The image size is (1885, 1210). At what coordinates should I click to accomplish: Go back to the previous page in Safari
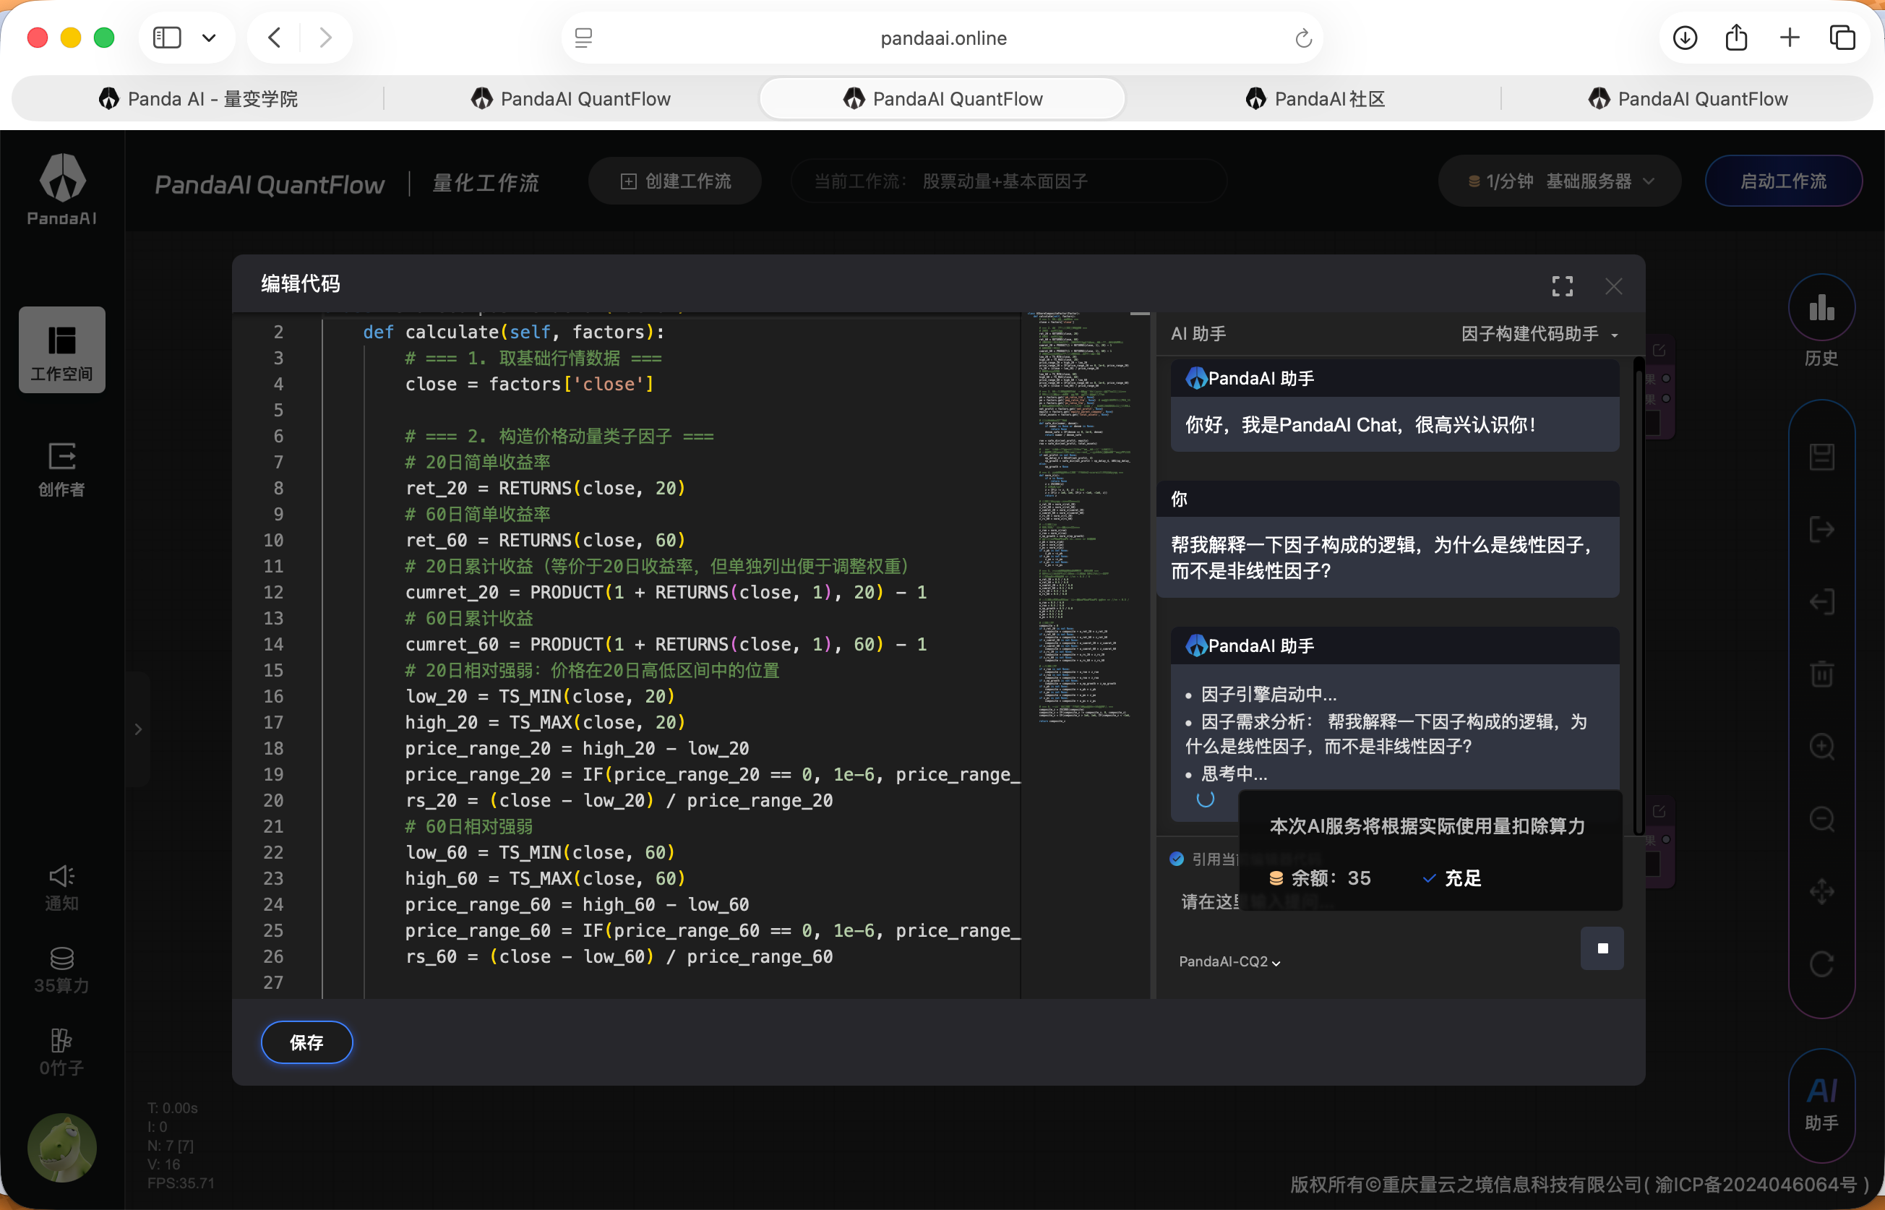point(274,38)
